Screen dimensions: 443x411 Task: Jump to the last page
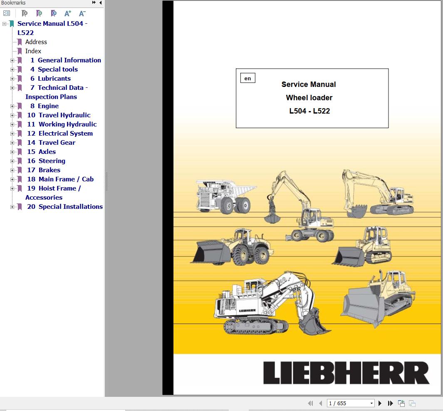(x=390, y=403)
